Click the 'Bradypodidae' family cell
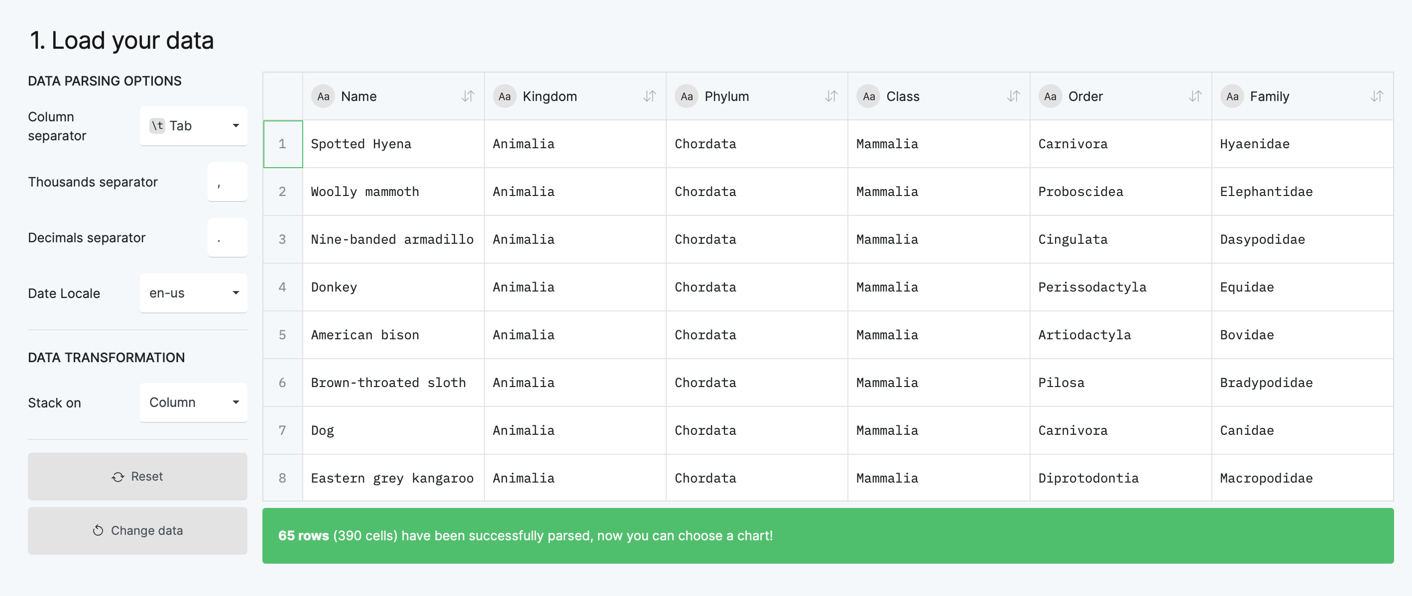The height and width of the screenshot is (596, 1412). coord(1303,383)
